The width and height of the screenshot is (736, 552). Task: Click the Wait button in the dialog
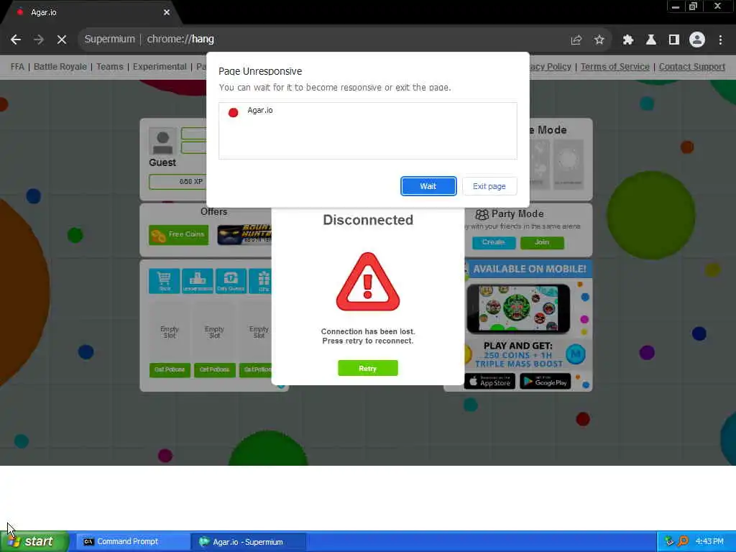[x=428, y=186]
